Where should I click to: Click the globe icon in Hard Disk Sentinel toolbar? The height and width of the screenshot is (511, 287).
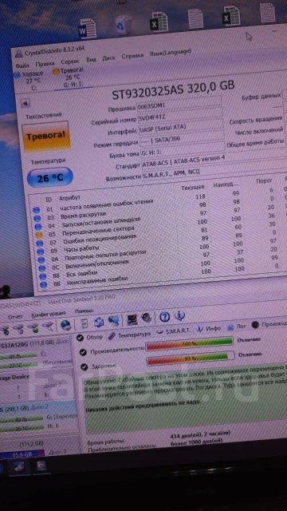65,325
